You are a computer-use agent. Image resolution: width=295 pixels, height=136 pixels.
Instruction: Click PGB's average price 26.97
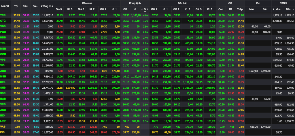tap(231, 32)
